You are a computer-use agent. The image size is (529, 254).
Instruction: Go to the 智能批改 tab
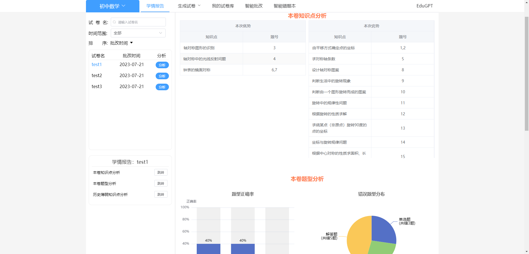click(254, 6)
